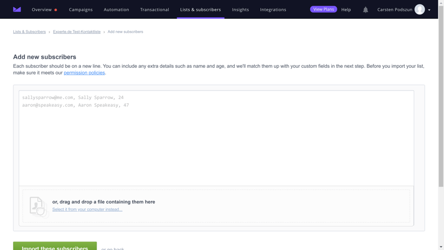
Task: Follow the Lists & Subscribers breadcrumb
Action: pos(29,32)
